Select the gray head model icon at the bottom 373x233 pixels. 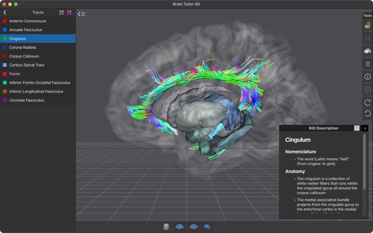(x=166, y=227)
